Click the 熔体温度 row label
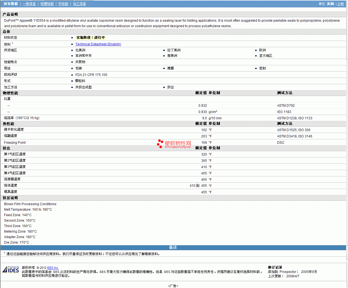Viewport: 348px width, 288px height. (x=11, y=185)
